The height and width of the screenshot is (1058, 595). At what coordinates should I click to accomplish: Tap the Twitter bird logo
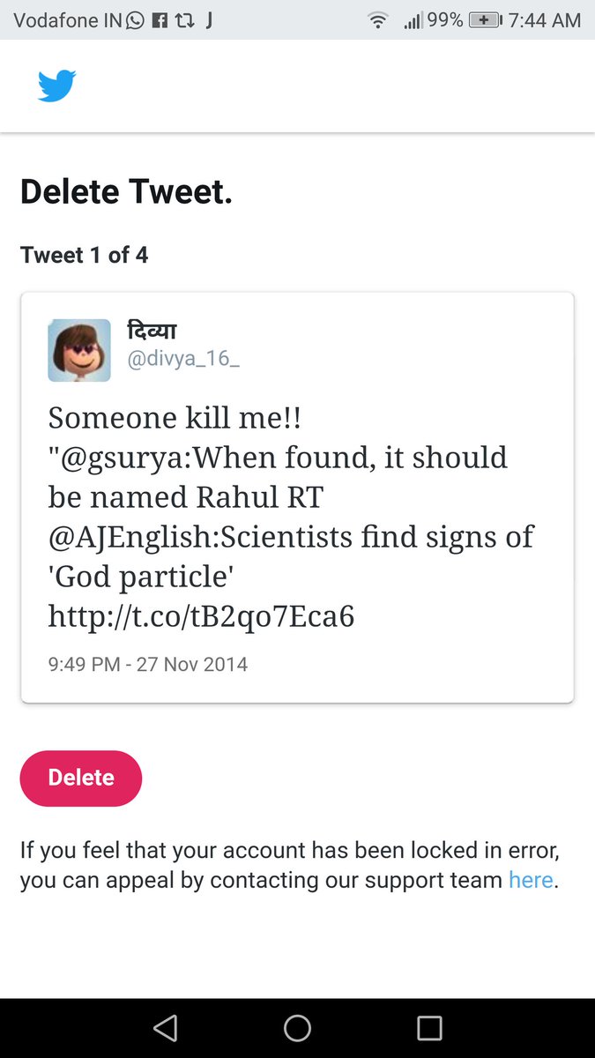tap(56, 86)
